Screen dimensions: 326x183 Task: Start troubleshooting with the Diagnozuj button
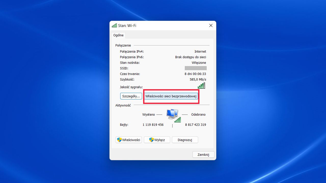[x=185, y=140]
